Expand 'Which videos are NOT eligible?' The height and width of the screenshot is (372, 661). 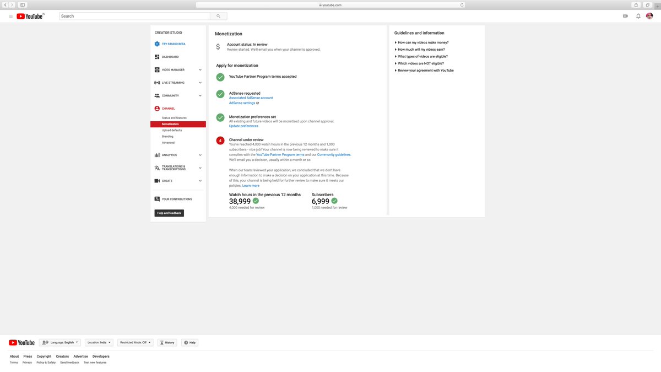[x=419, y=63]
